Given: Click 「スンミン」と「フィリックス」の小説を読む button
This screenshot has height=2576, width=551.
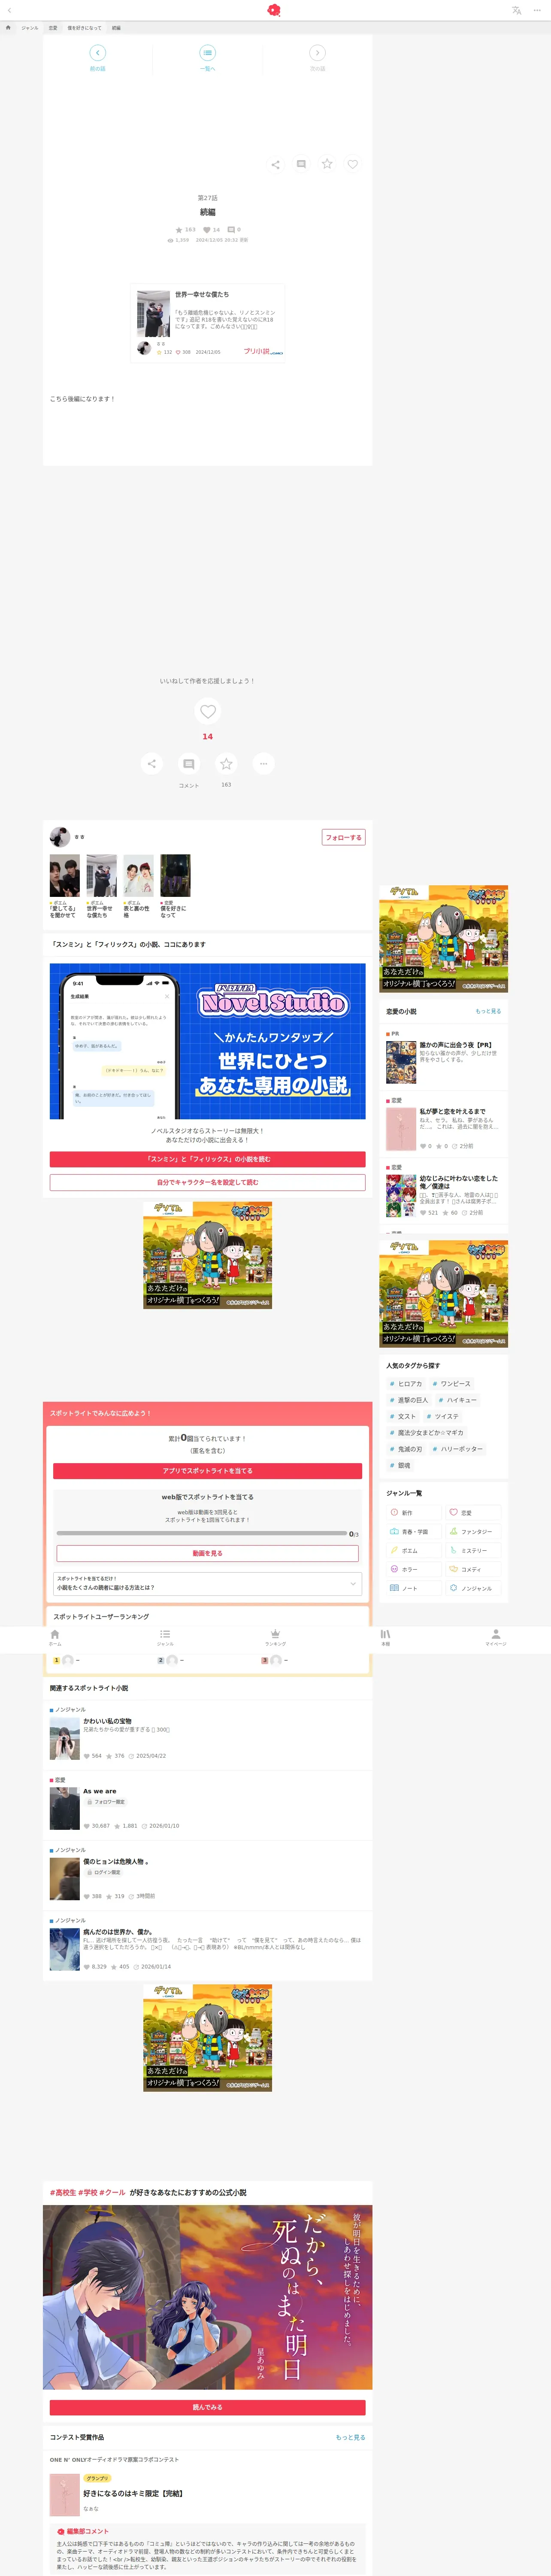Looking at the screenshot, I should click(x=208, y=1159).
